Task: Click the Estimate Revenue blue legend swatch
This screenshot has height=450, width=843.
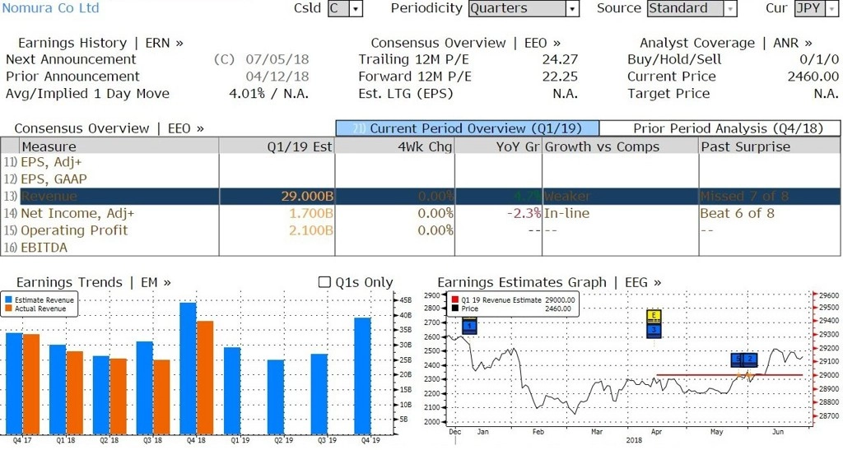Action: click(8, 300)
